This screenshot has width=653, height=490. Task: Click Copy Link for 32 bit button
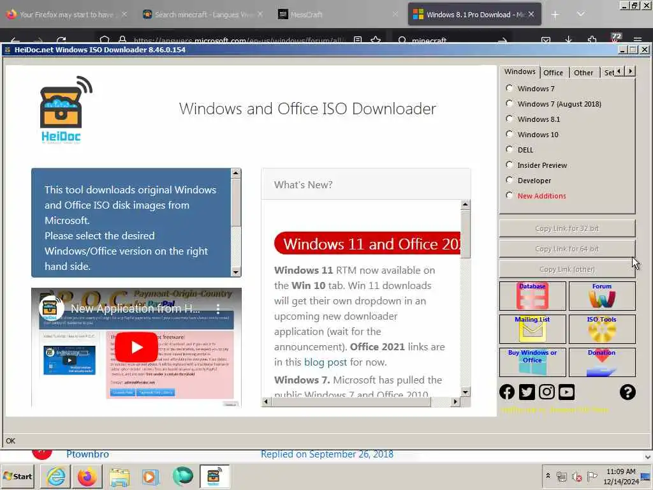pyautogui.click(x=567, y=228)
